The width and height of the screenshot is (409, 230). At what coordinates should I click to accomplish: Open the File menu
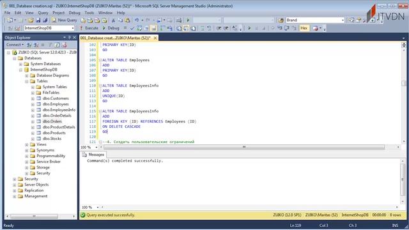click(7, 13)
